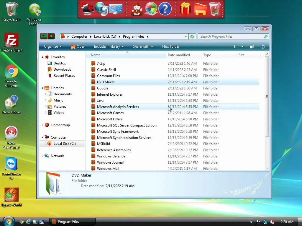Toggle the preview pane button

(252, 46)
